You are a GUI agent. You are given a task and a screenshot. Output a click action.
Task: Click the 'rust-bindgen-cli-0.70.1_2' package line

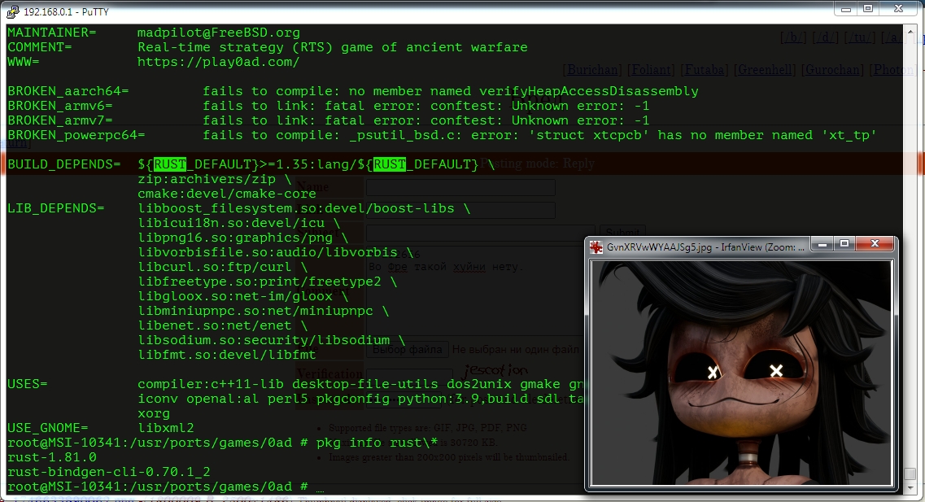[109, 473]
